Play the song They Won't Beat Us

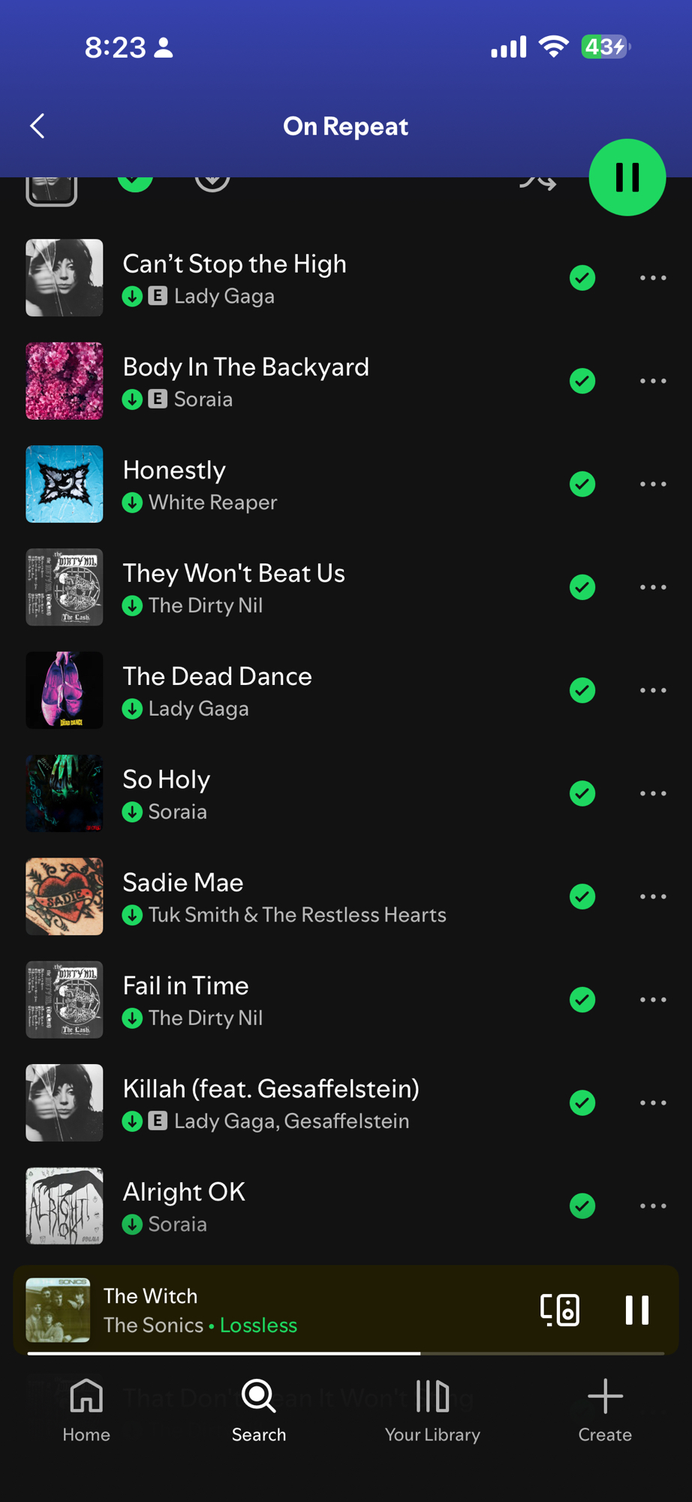click(x=233, y=574)
